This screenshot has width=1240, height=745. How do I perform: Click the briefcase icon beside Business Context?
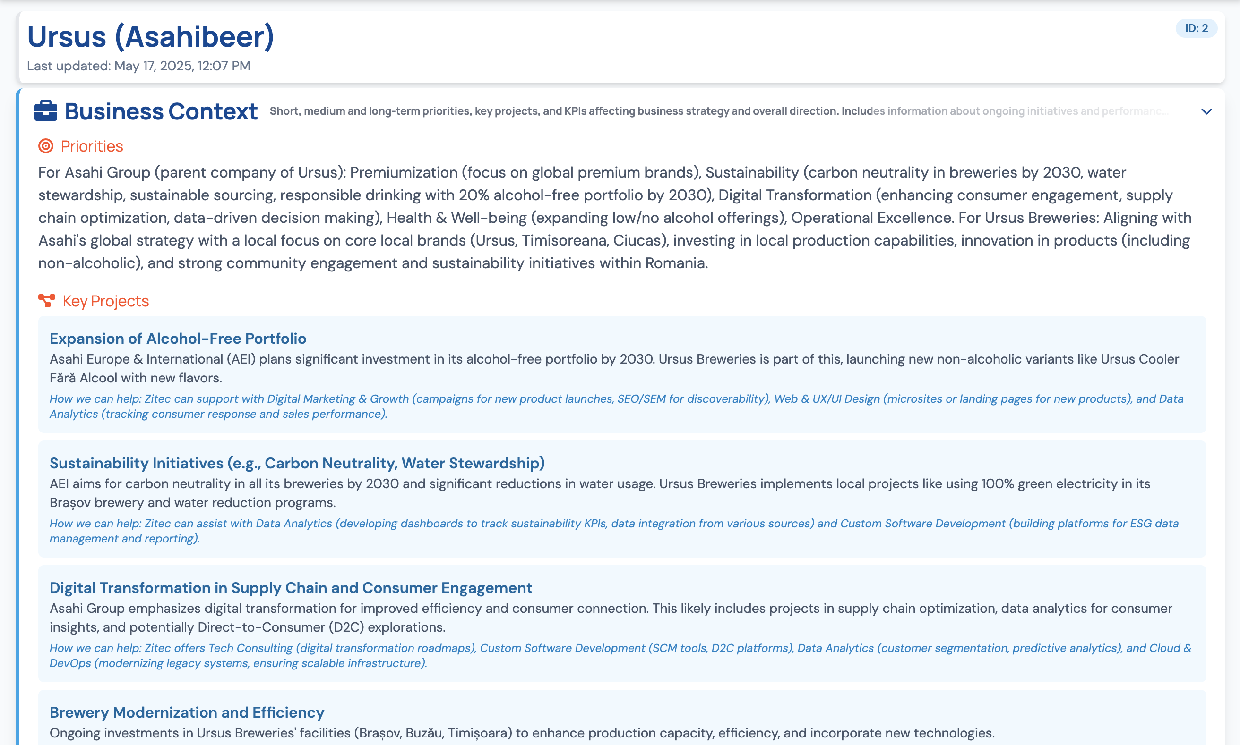pyautogui.click(x=46, y=111)
